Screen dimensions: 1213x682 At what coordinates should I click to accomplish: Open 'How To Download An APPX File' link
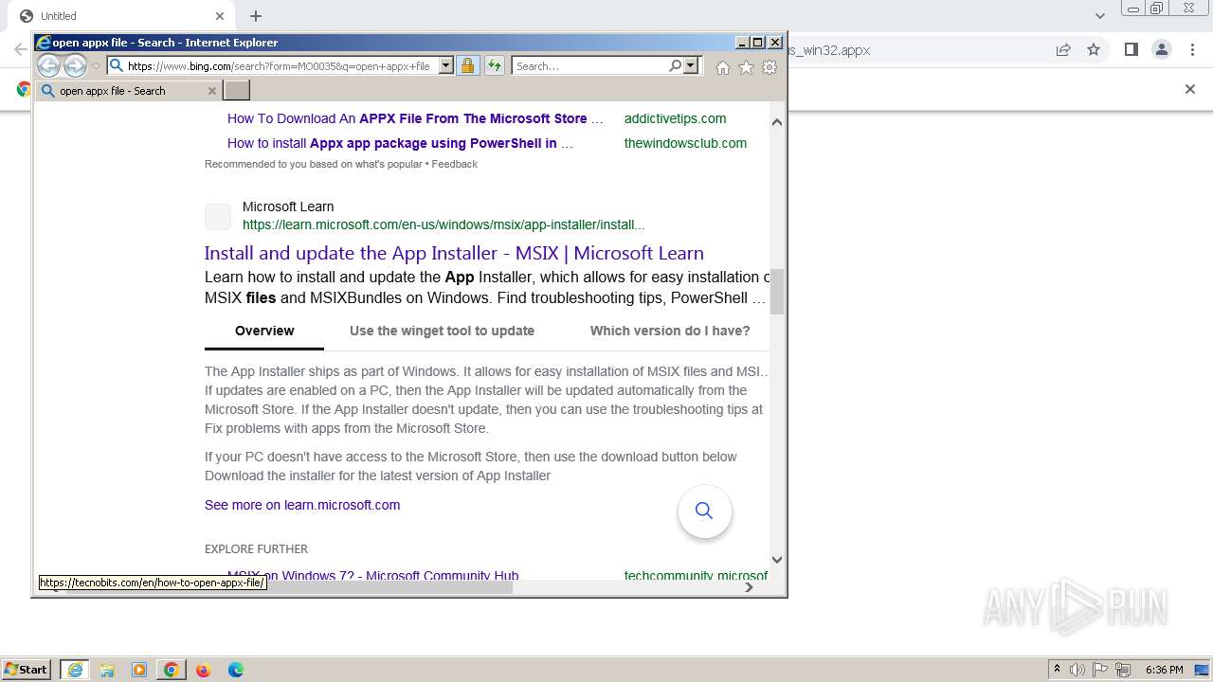[415, 118]
